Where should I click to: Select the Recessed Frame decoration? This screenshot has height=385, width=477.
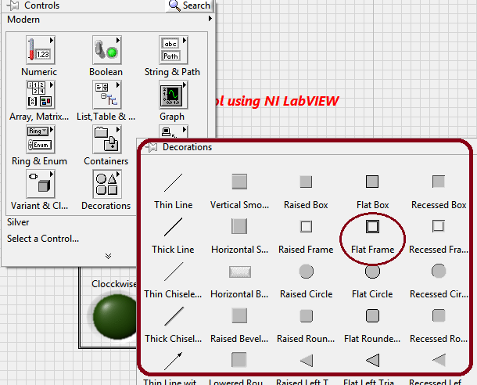pyautogui.click(x=439, y=226)
